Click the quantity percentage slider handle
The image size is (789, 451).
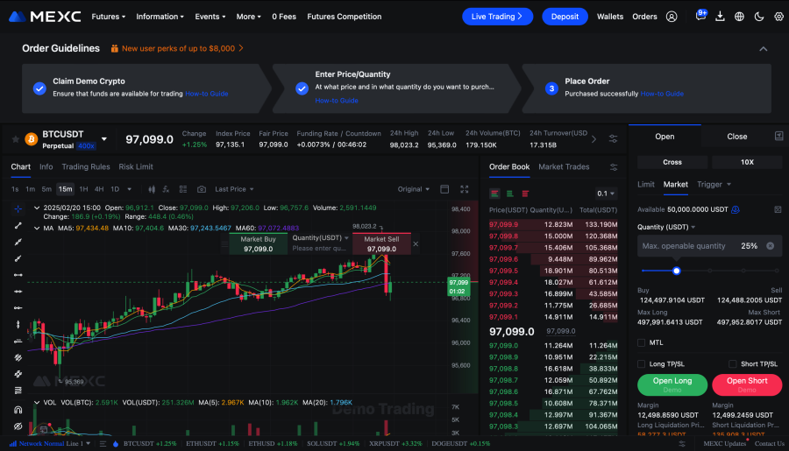click(676, 271)
